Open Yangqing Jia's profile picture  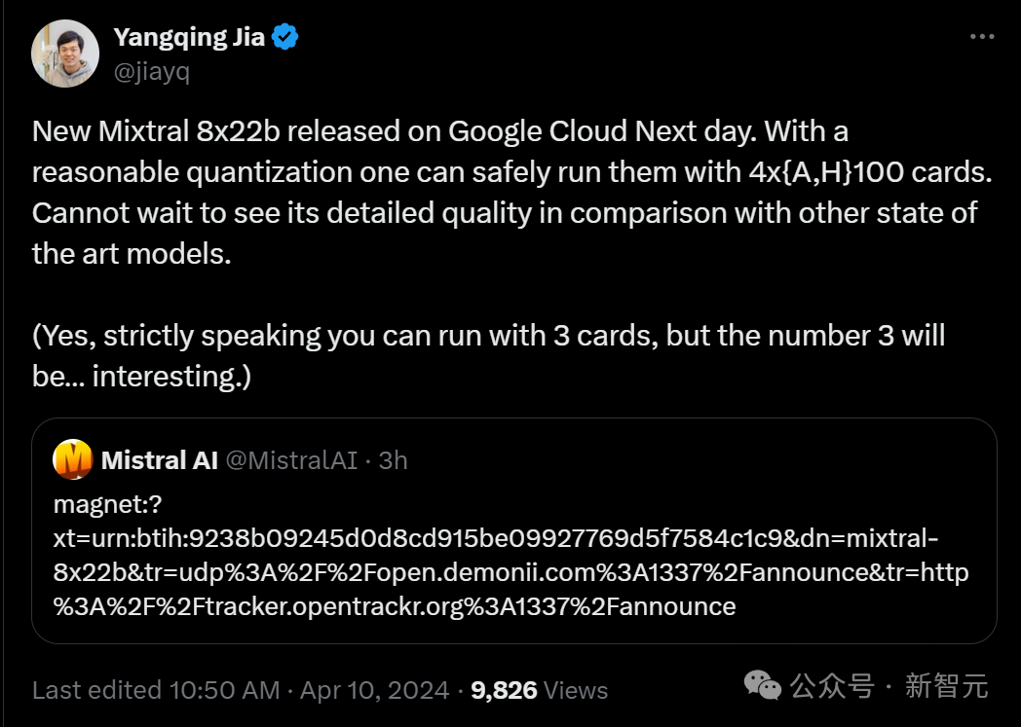(65, 54)
